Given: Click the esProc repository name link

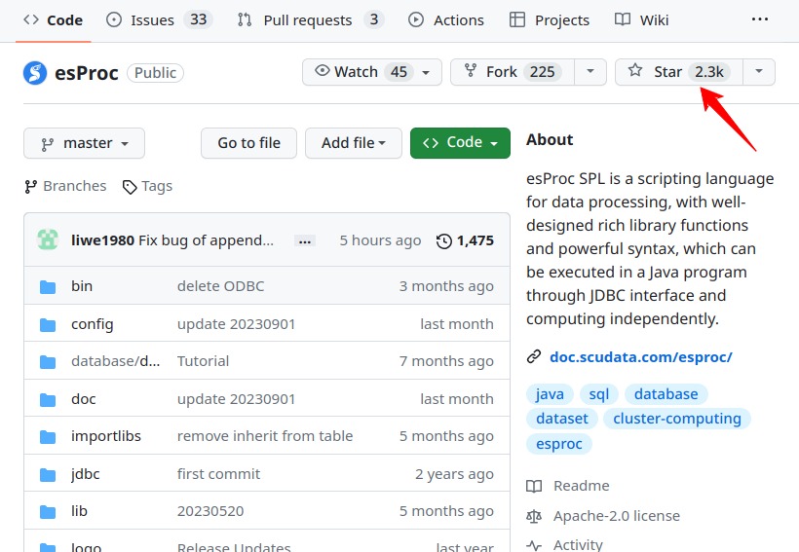Looking at the screenshot, I should click(x=87, y=73).
